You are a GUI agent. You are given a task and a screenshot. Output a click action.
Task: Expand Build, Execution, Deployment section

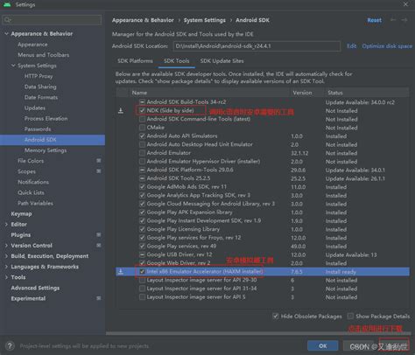click(x=6, y=256)
